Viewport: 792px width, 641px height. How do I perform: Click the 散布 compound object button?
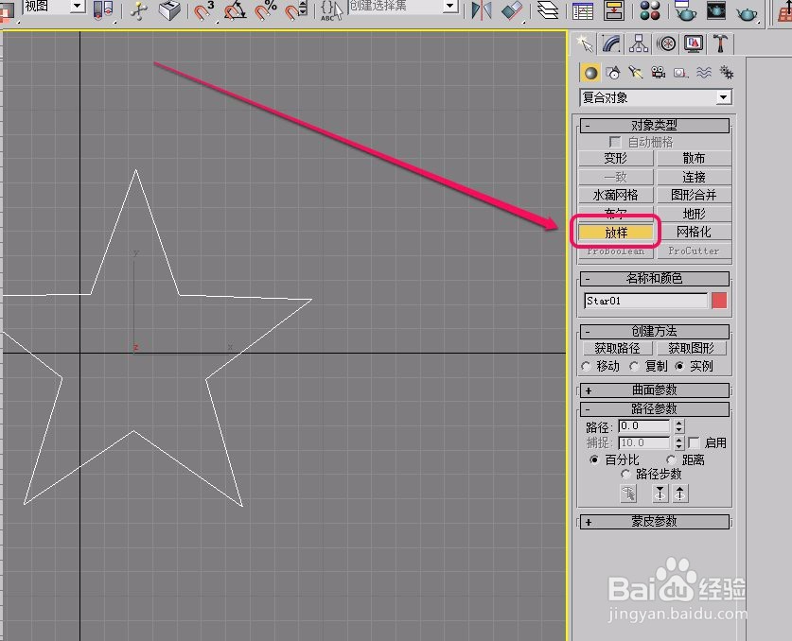(695, 158)
